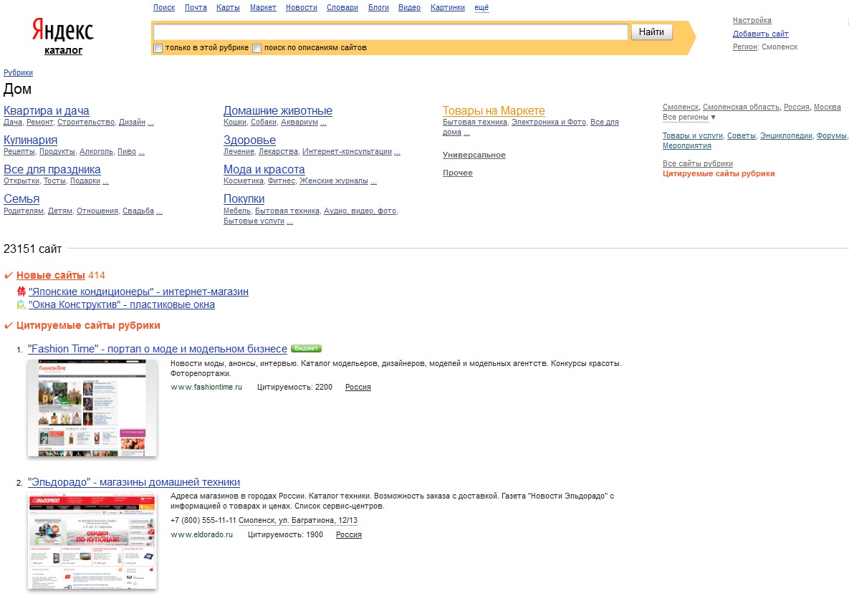The height and width of the screenshot is (606, 849).
Task: Open the Видео service tab
Action: 409,8
